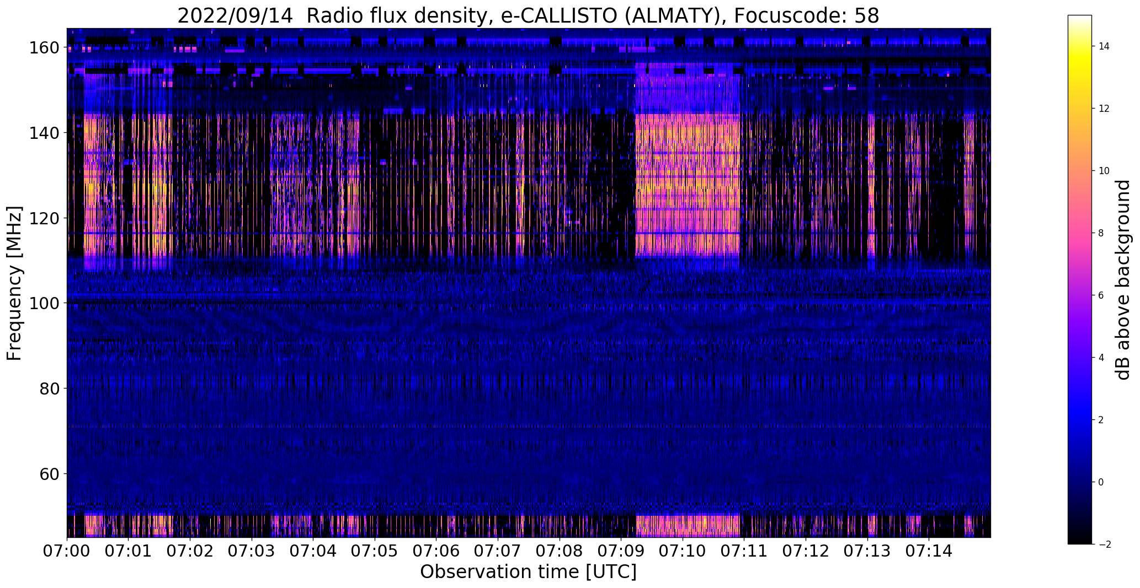Screen dimensions: 1140x588
Task: Select the 07:13 time tick label
Action: coord(867,551)
